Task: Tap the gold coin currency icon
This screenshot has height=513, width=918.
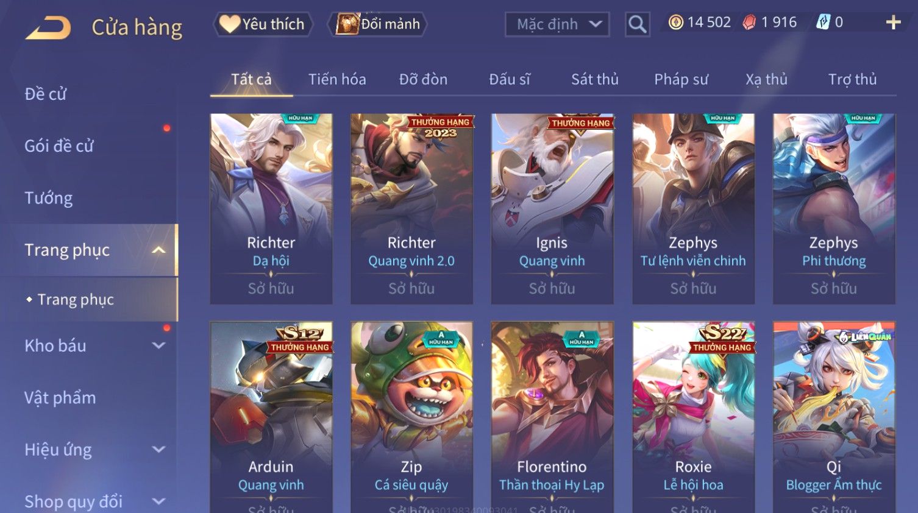Action: (675, 23)
